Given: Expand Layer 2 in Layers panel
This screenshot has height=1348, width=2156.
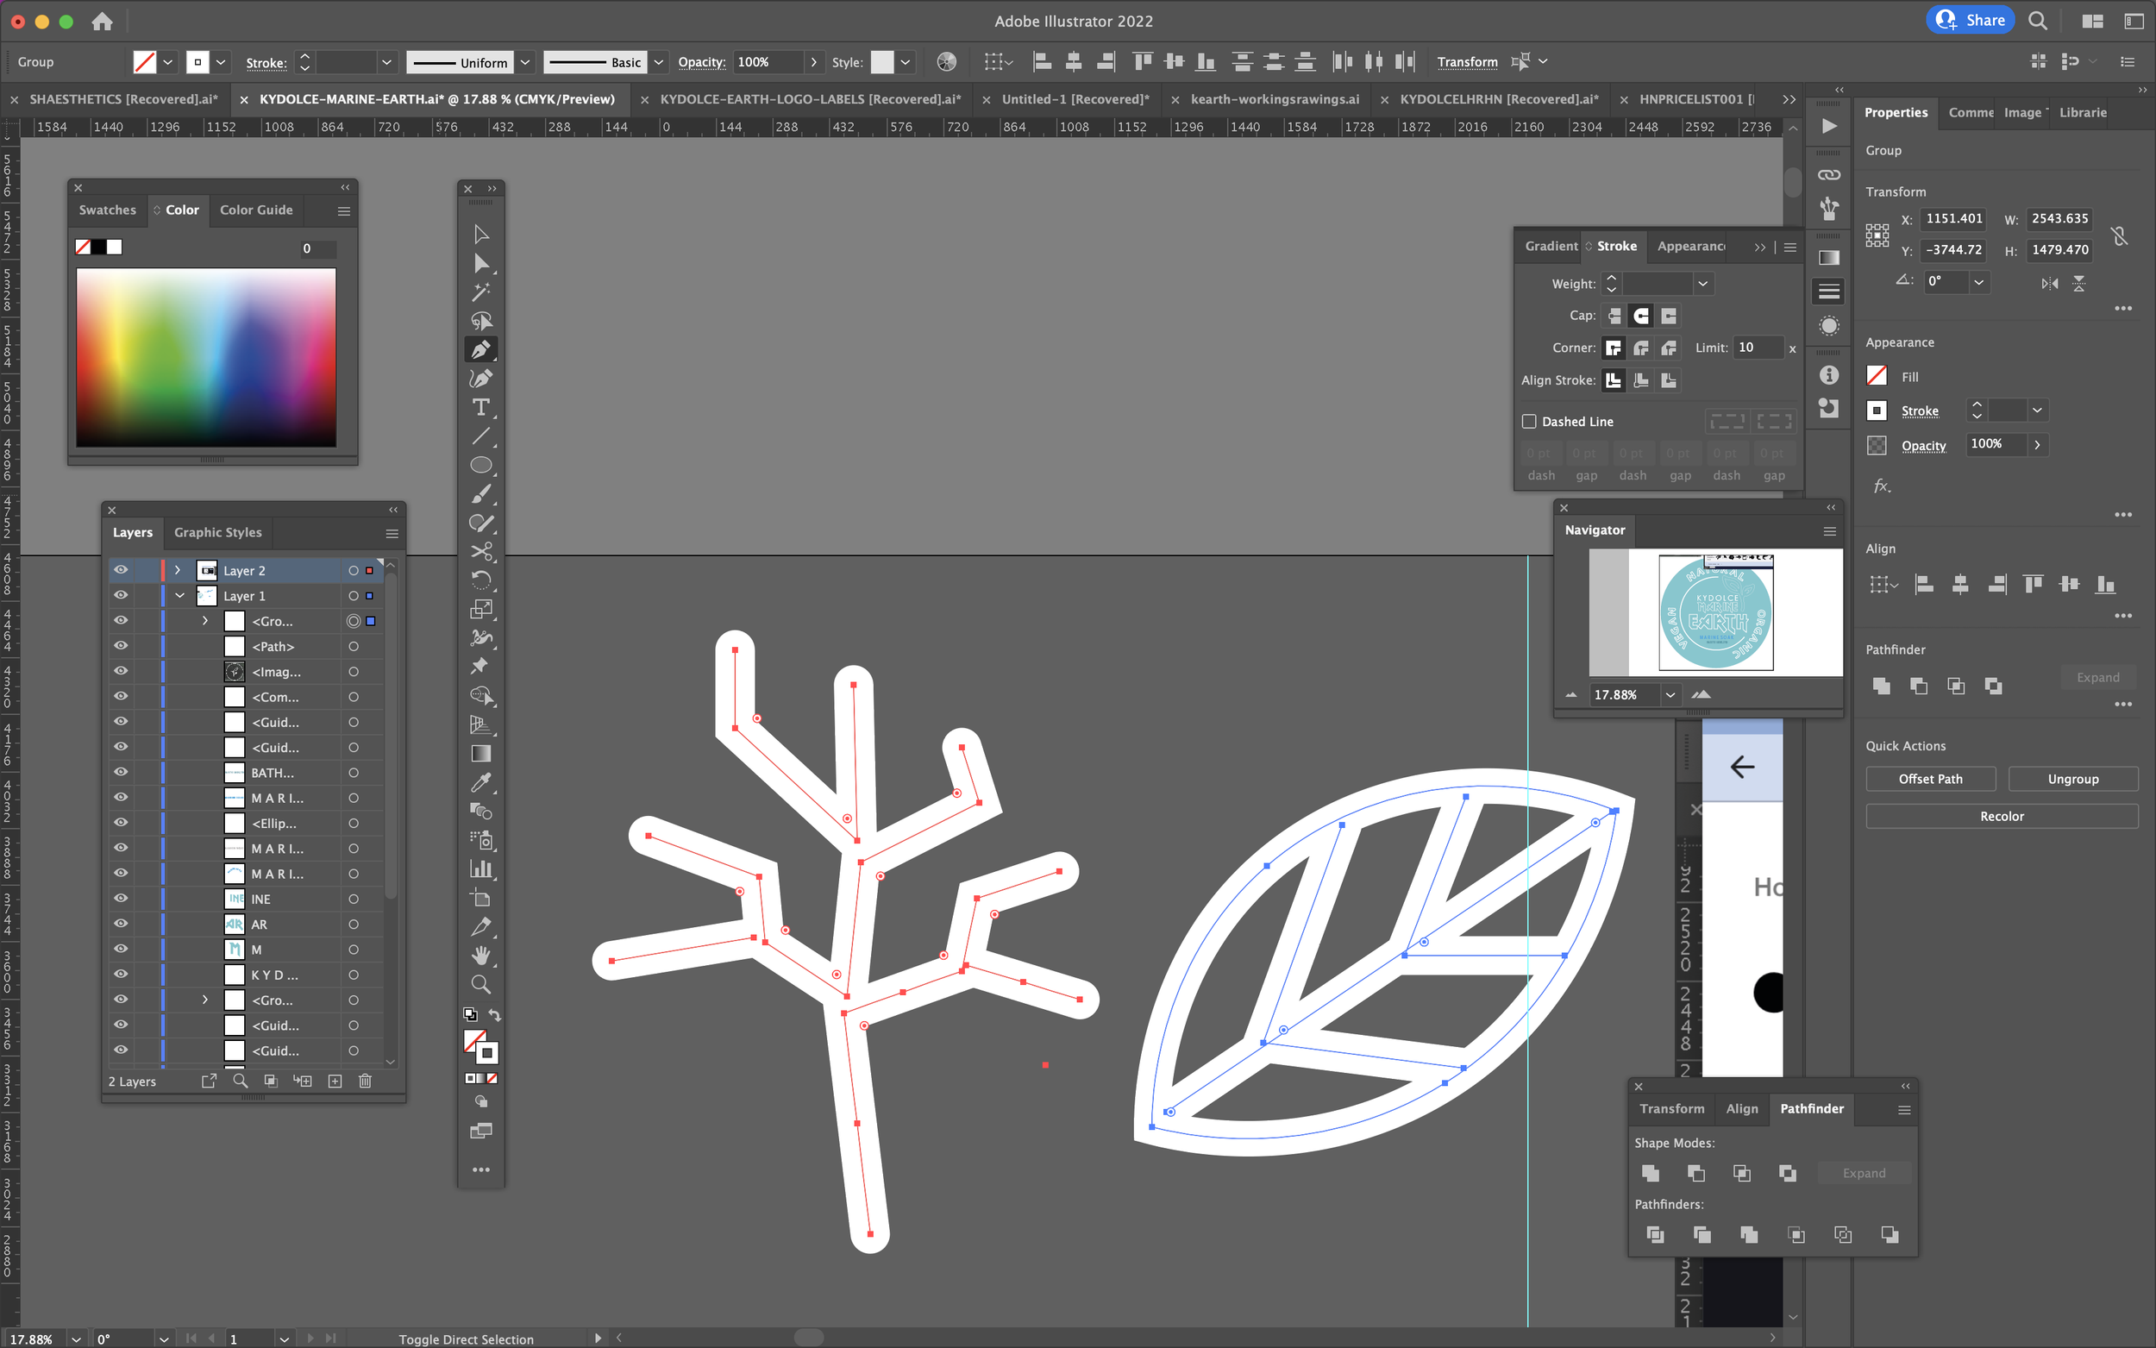Looking at the screenshot, I should click(x=179, y=570).
